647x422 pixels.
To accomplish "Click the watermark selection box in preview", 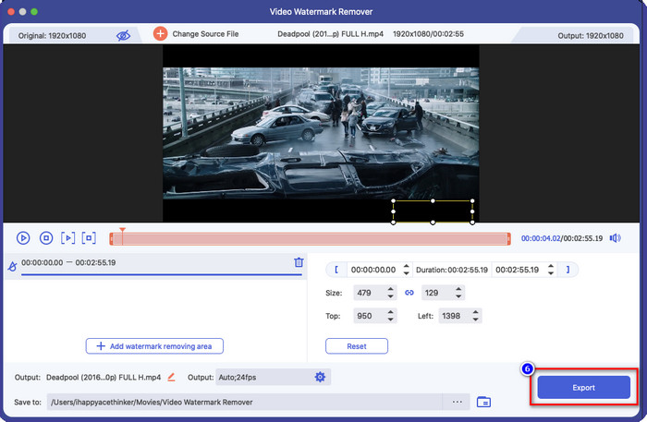I will coord(433,211).
